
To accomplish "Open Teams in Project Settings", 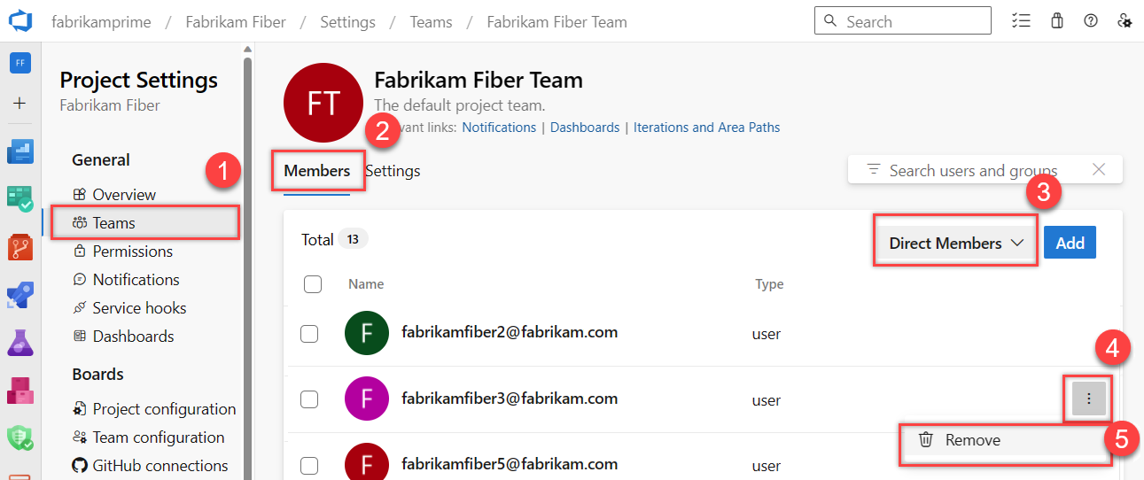I will tap(145, 223).
